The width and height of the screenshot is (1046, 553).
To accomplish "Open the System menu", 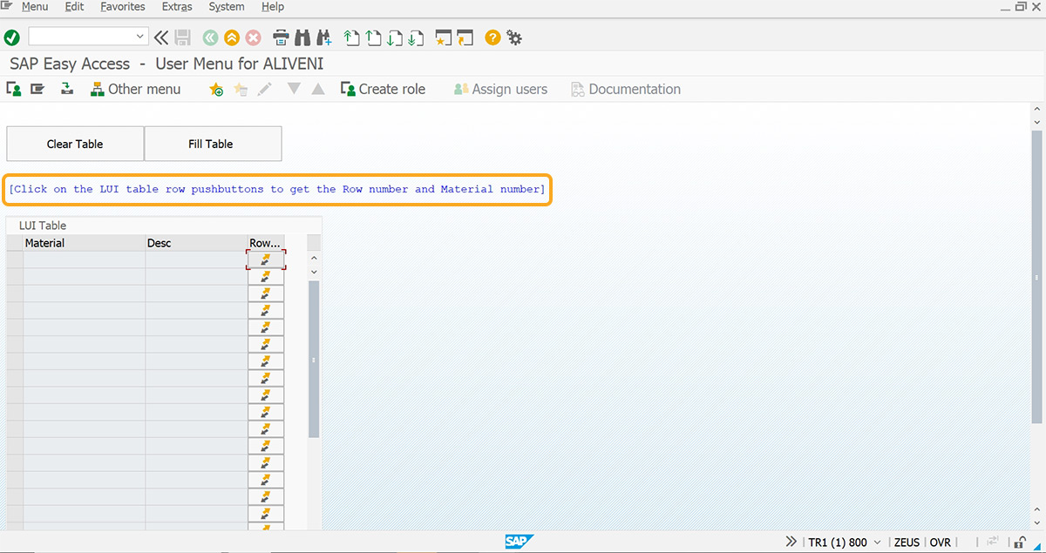I will pyautogui.click(x=227, y=6).
